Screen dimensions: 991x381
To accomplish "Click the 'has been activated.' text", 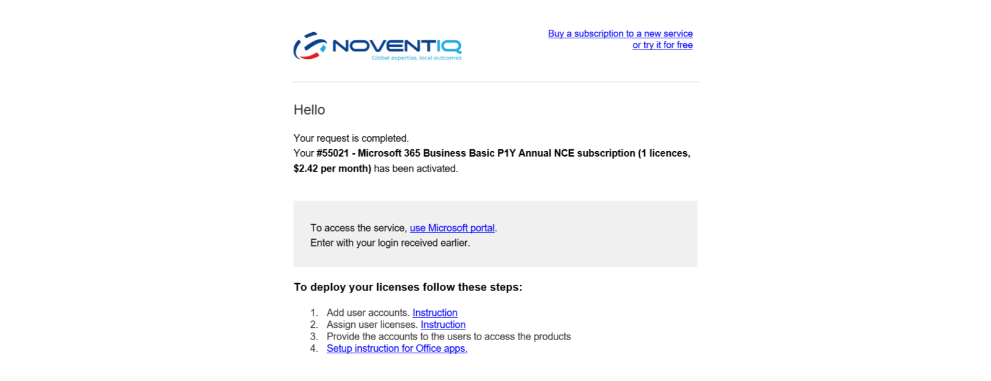I will (416, 169).
